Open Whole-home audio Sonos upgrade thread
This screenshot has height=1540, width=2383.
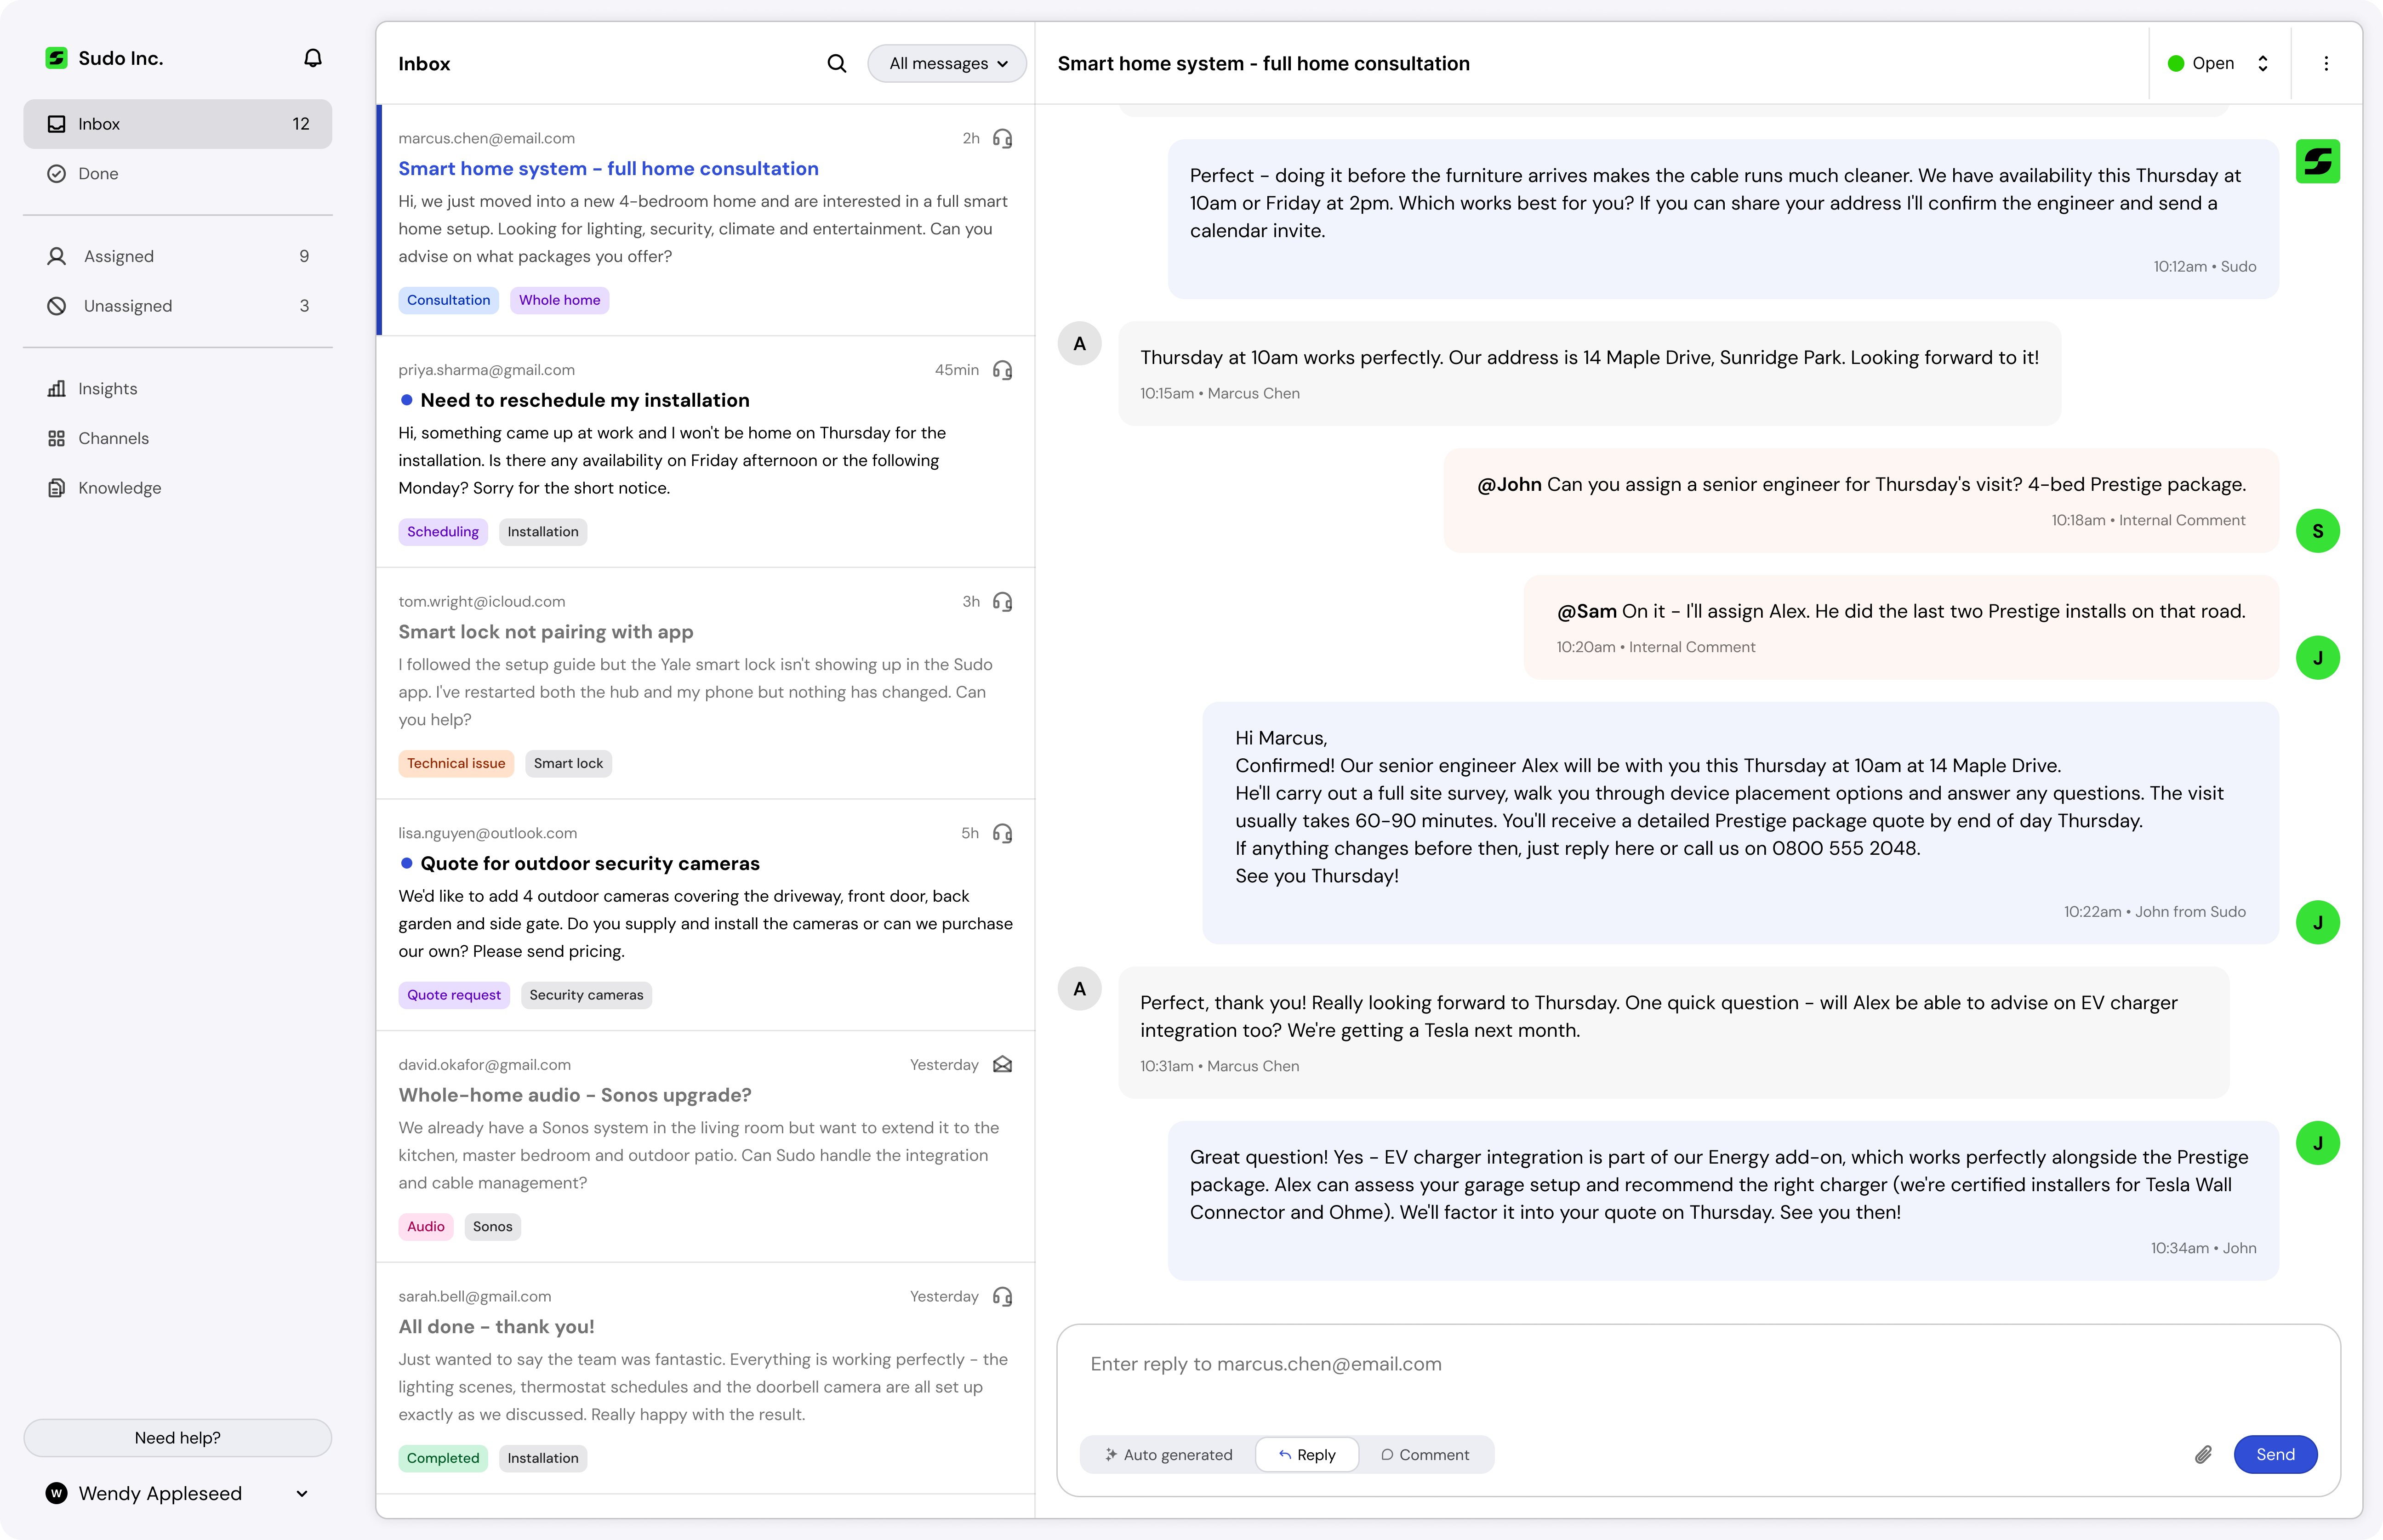point(706,1146)
